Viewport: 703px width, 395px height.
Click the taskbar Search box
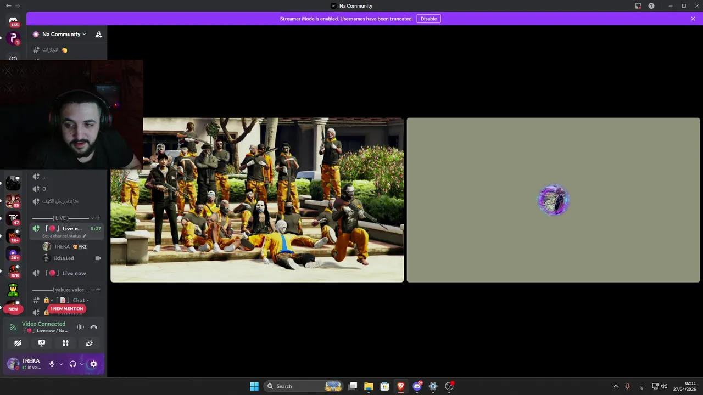click(x=304, y=386)
